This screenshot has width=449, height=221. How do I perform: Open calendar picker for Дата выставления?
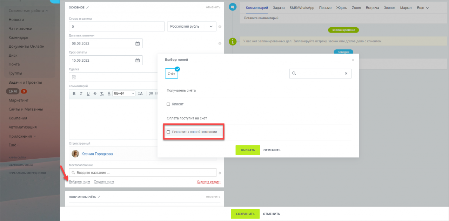138,43
